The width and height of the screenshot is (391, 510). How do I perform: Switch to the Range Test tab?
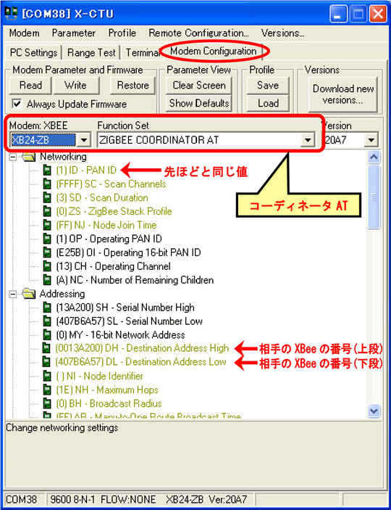(x=91, y=52)
